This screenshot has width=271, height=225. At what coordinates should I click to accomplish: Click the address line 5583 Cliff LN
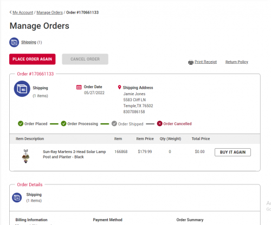pos(134,100)
